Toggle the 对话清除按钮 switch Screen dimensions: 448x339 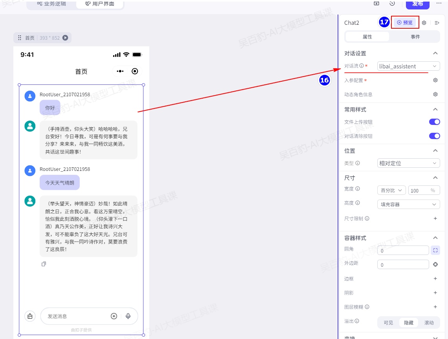[434, 136]
